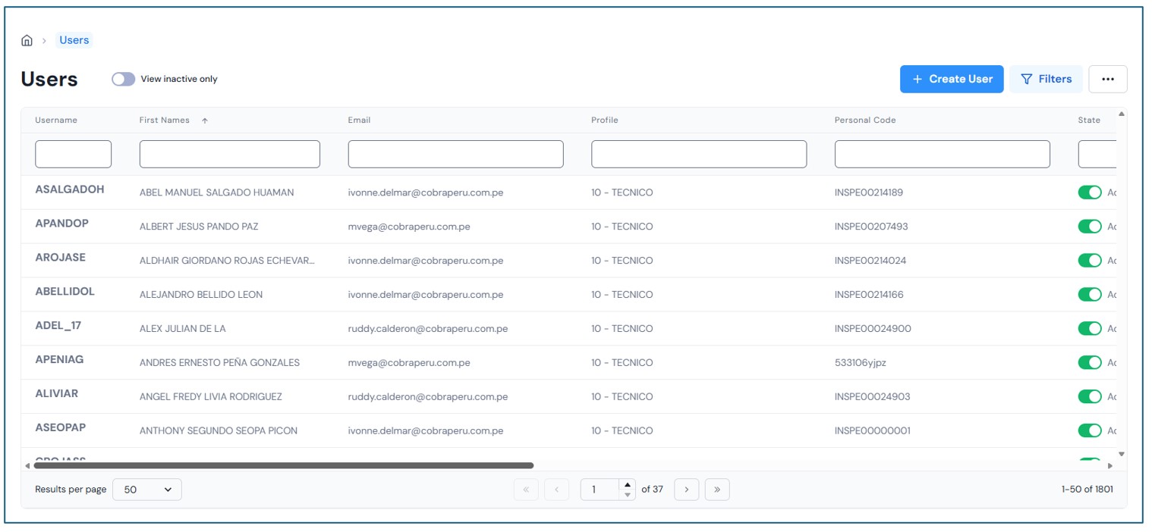The width and height of the screenshot is (1152, 532).
Task: Click the Create User button
Action: (x=952, y=79)
